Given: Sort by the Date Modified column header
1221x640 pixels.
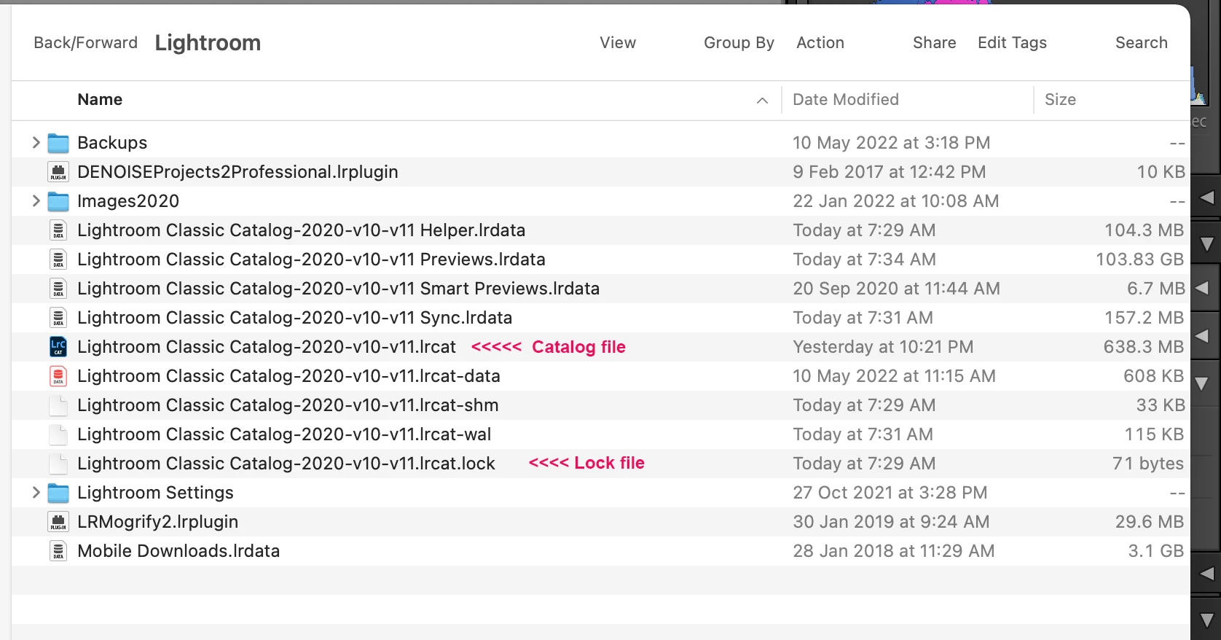Looking at the screenshot, I should tap(846, 100).
